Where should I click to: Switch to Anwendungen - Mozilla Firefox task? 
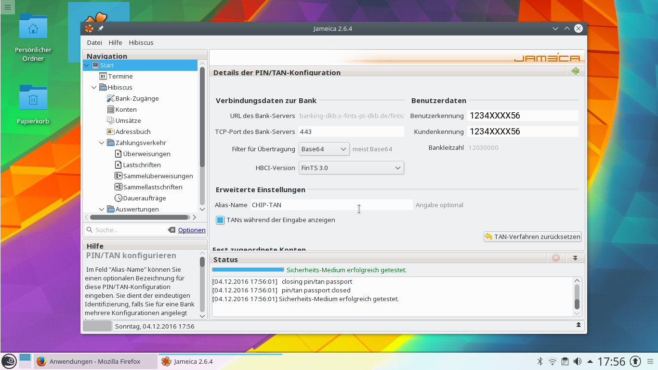(95, 361)
